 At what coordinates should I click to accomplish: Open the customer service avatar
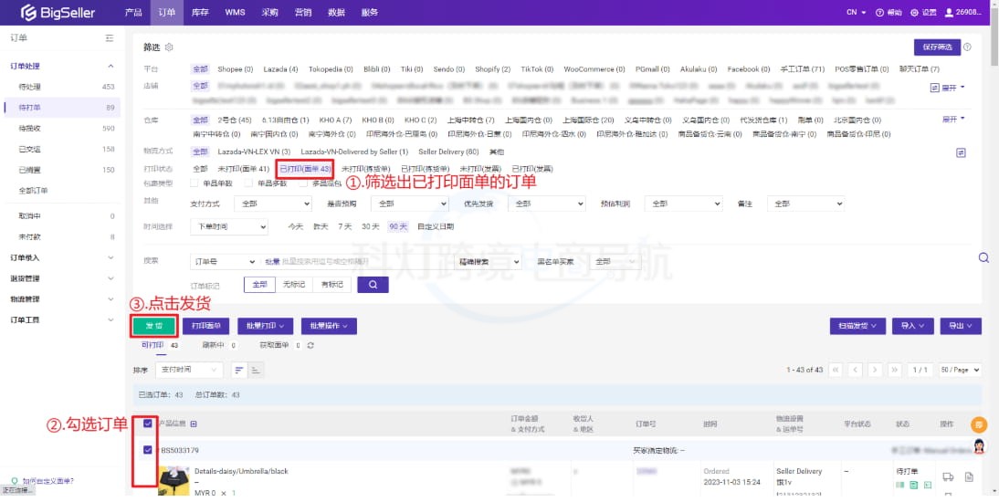point(979,445)
